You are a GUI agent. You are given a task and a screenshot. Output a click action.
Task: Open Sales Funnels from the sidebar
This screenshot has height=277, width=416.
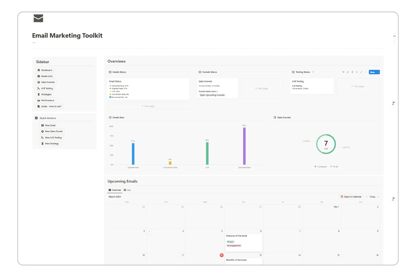click(46, 82)
